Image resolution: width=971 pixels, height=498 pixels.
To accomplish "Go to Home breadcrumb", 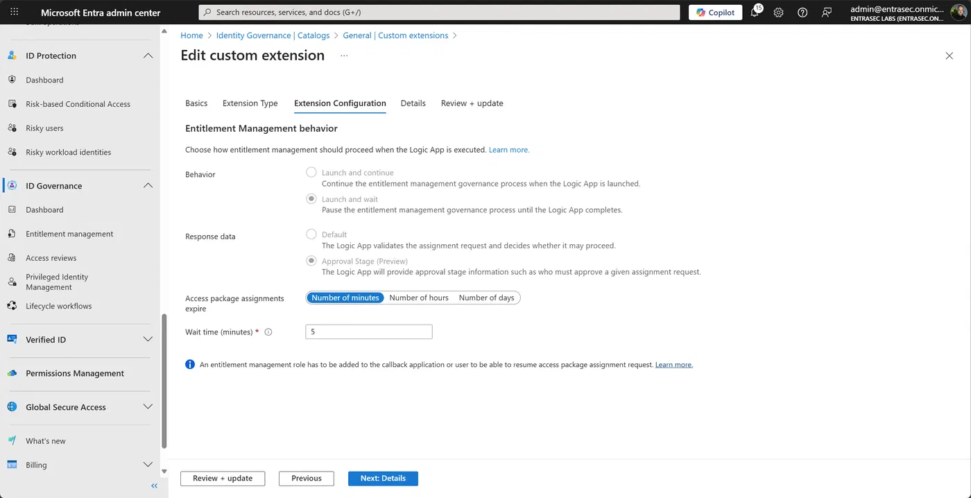I will click(x=191, y=35).
